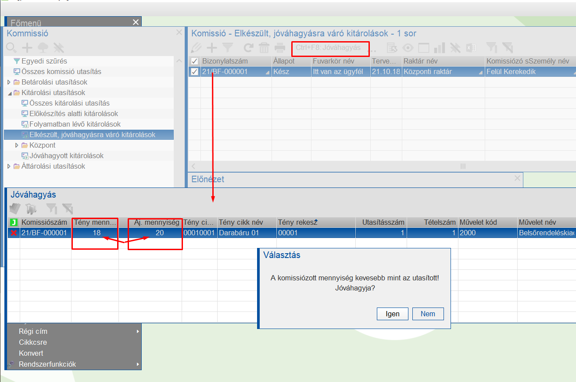The width and height of the screenshot is (576, 382).
Task: Click the scroll-left arrow under the Komissió list
Action: pyautogui.click(x=193, y=166)
